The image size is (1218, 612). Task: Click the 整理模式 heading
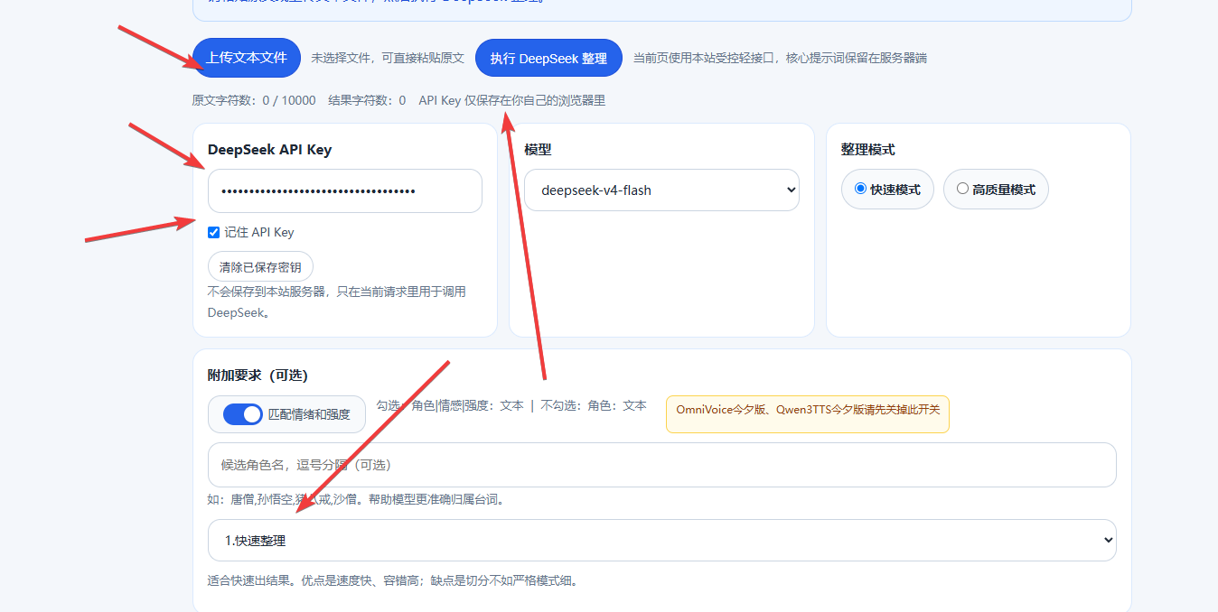click(x=867, y=150)
